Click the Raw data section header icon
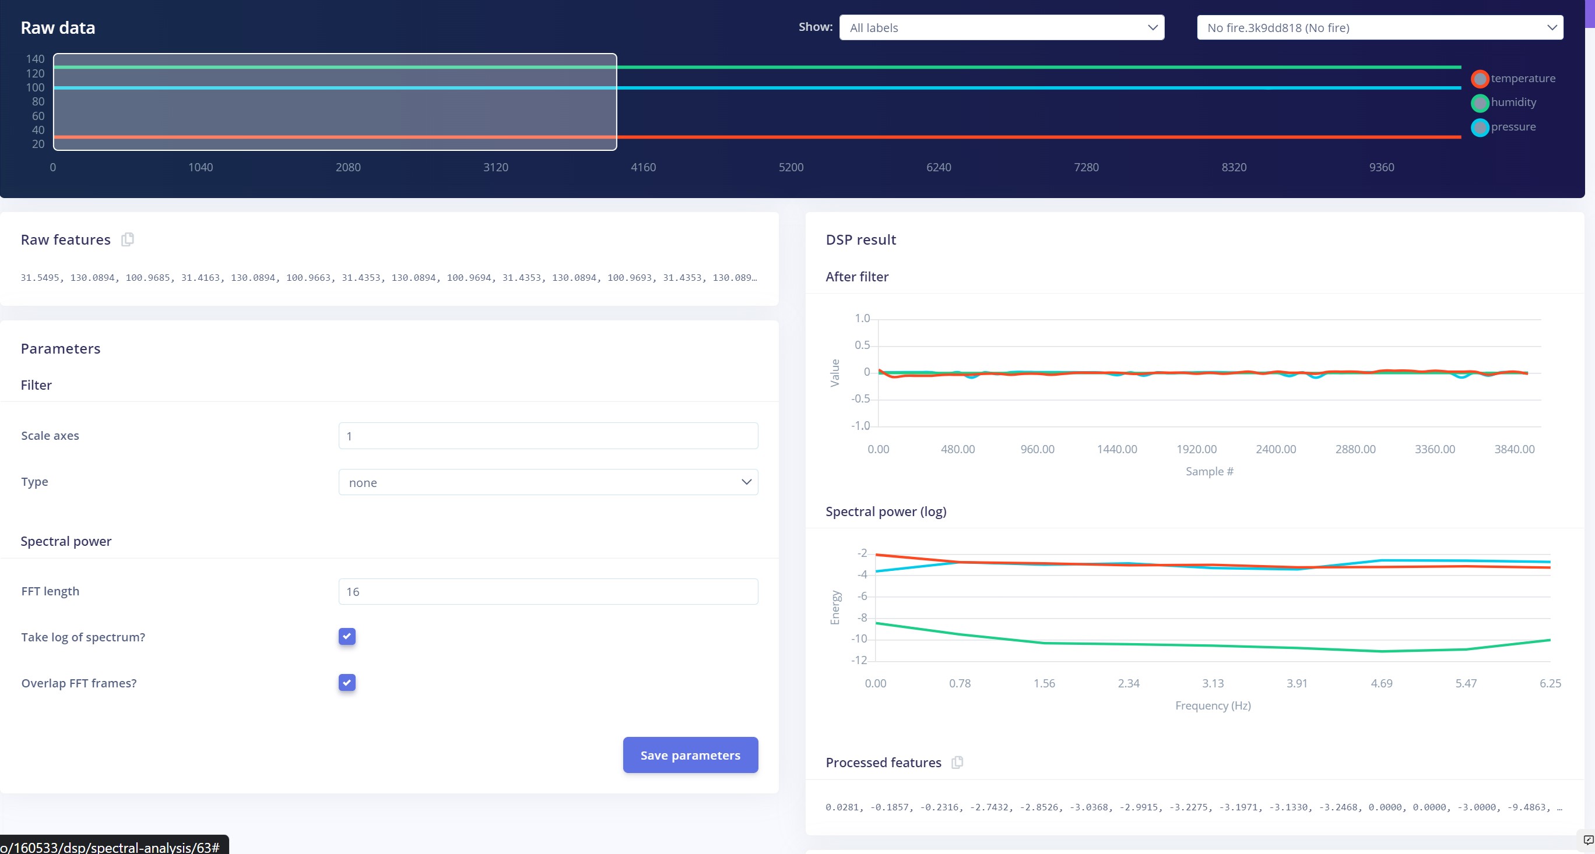The image size is (1595, 854). (127, 239)
